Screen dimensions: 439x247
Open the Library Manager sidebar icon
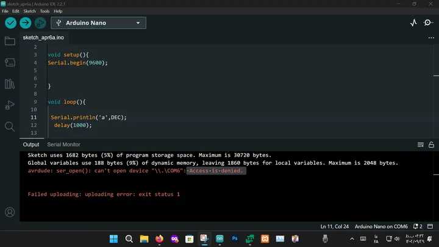10,84
